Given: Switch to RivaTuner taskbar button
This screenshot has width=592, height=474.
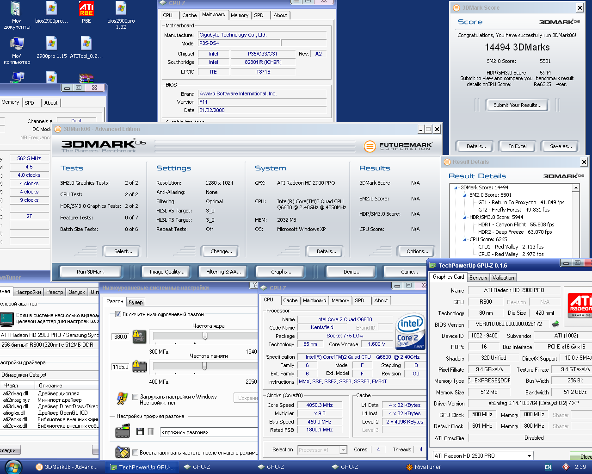Looking at the screenshot, I should (439, 467).
